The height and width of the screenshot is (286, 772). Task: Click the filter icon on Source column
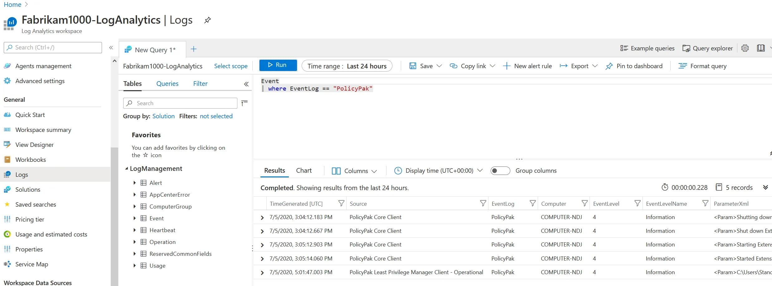point(483,204)
